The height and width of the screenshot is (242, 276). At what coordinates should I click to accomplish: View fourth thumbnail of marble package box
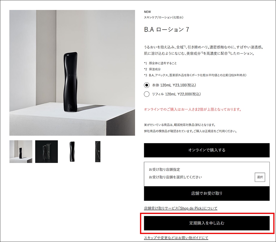(x=98, y=151)
